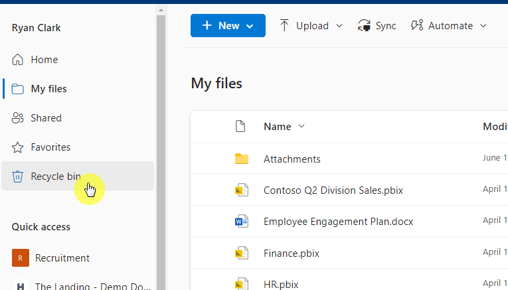Image resolution: width=508 pixels, height=290 pixels.
Task: Click the Attachments modified date June
Action: (495, 158)
